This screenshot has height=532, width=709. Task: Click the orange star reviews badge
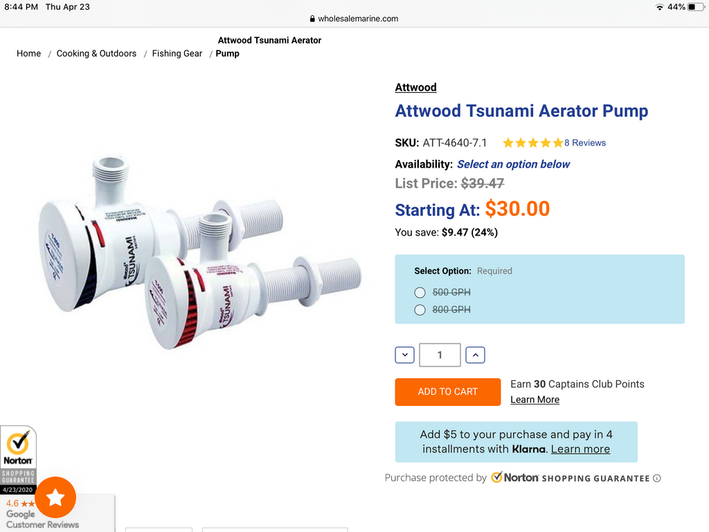55,497
